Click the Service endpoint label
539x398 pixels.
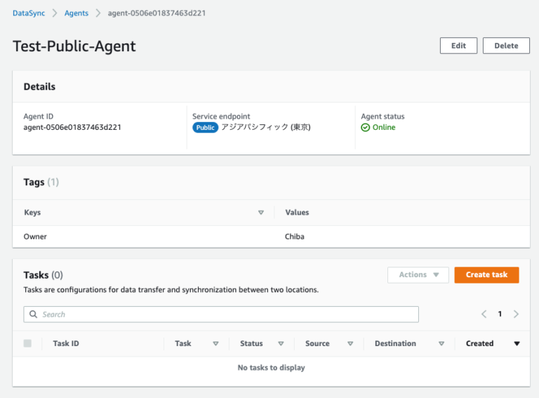(x=221, y=117)
